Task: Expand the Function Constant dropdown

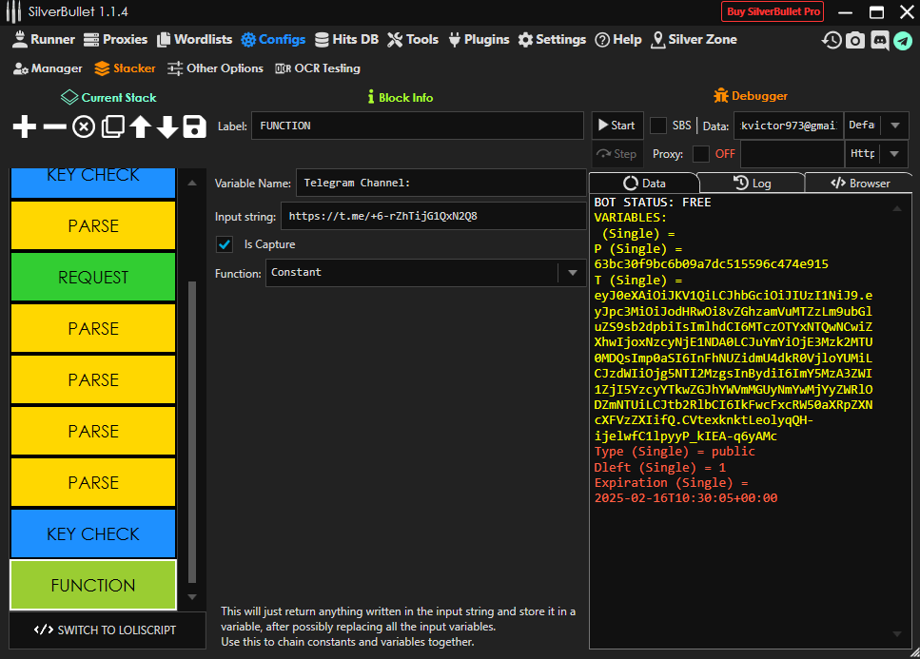Action: pyautogui.click(x=571, y=273)
